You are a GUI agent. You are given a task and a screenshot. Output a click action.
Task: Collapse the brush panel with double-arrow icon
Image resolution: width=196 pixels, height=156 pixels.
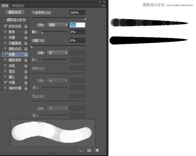pos(100,2)
